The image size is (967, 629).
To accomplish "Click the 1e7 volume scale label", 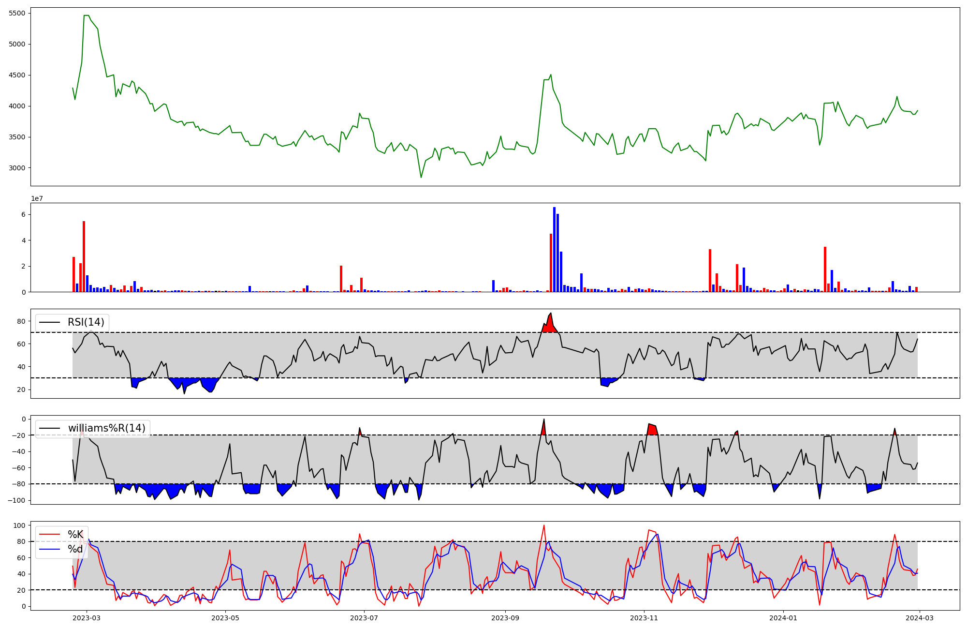I will 37,199.
